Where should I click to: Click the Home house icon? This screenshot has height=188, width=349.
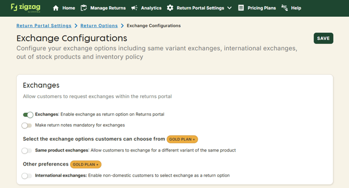pyautogui.click(x=56, y=8)
